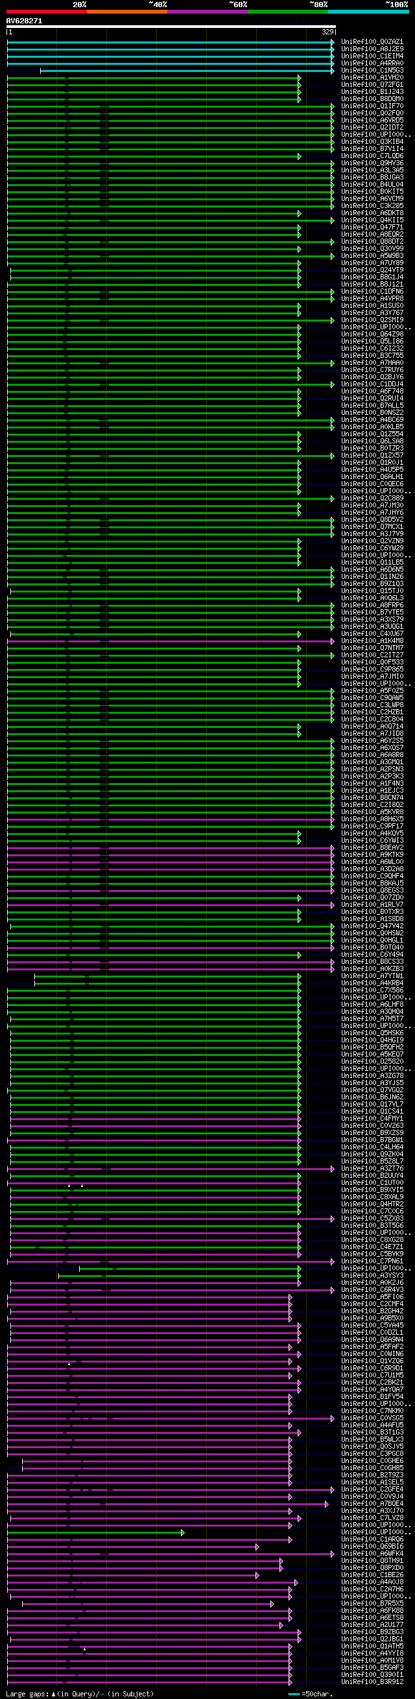This screenshot has height=1699, width=415.
Task: Select hit UniRef100_C9QHF4
Action: pos(372,876)
